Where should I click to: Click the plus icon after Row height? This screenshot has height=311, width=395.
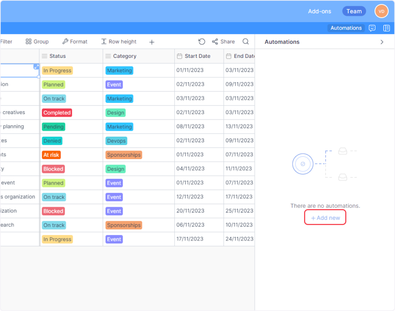tap(152, 42)
